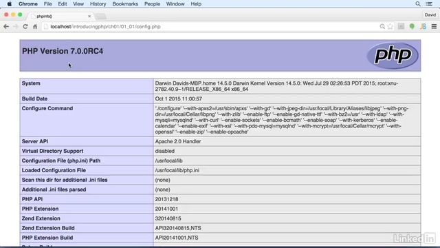Click the Oct 1 2015 11:00:57 value
This screenshot has height=248, width=440.
click(x=179, y=99)
